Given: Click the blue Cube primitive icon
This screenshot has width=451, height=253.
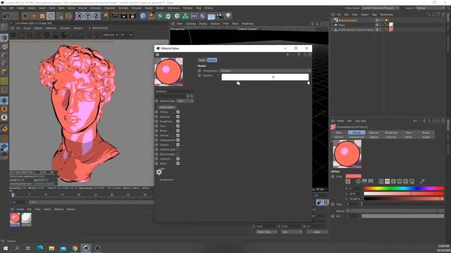Looking at the screenshot, I should tap(143, 16).
